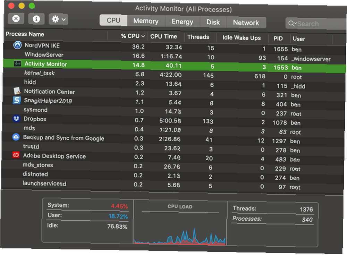
Task: Select the launchservicesd process row
Action: pos(172,185)
